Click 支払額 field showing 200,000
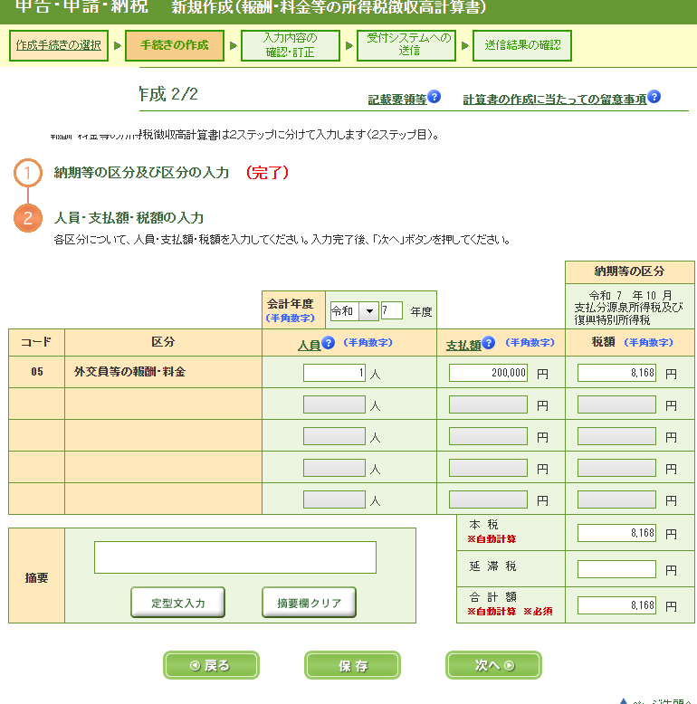 pyautogui.click(x=488, y=373)
